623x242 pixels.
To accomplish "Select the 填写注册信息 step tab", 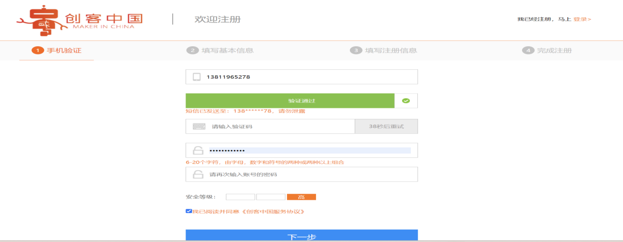I will pos(383,50).
